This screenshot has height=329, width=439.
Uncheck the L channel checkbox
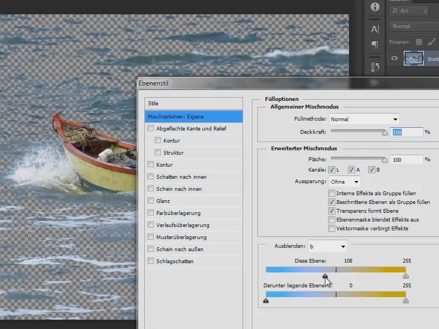pos(332,169)
